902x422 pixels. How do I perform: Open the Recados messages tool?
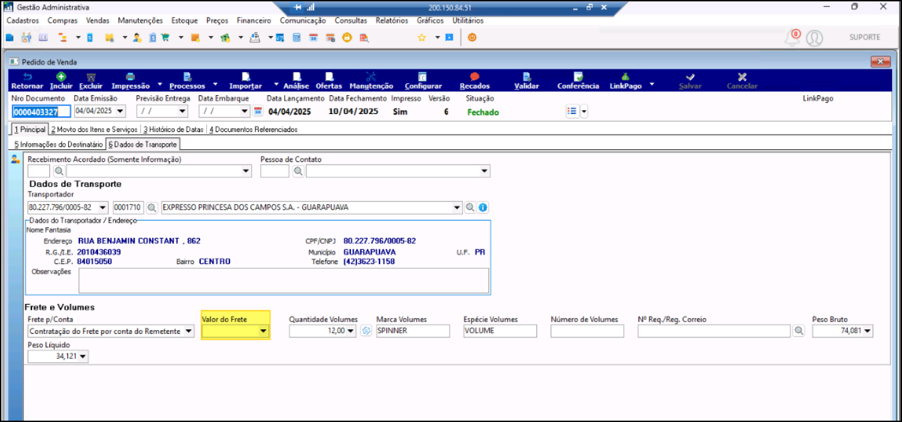click(x=475, y=81)
